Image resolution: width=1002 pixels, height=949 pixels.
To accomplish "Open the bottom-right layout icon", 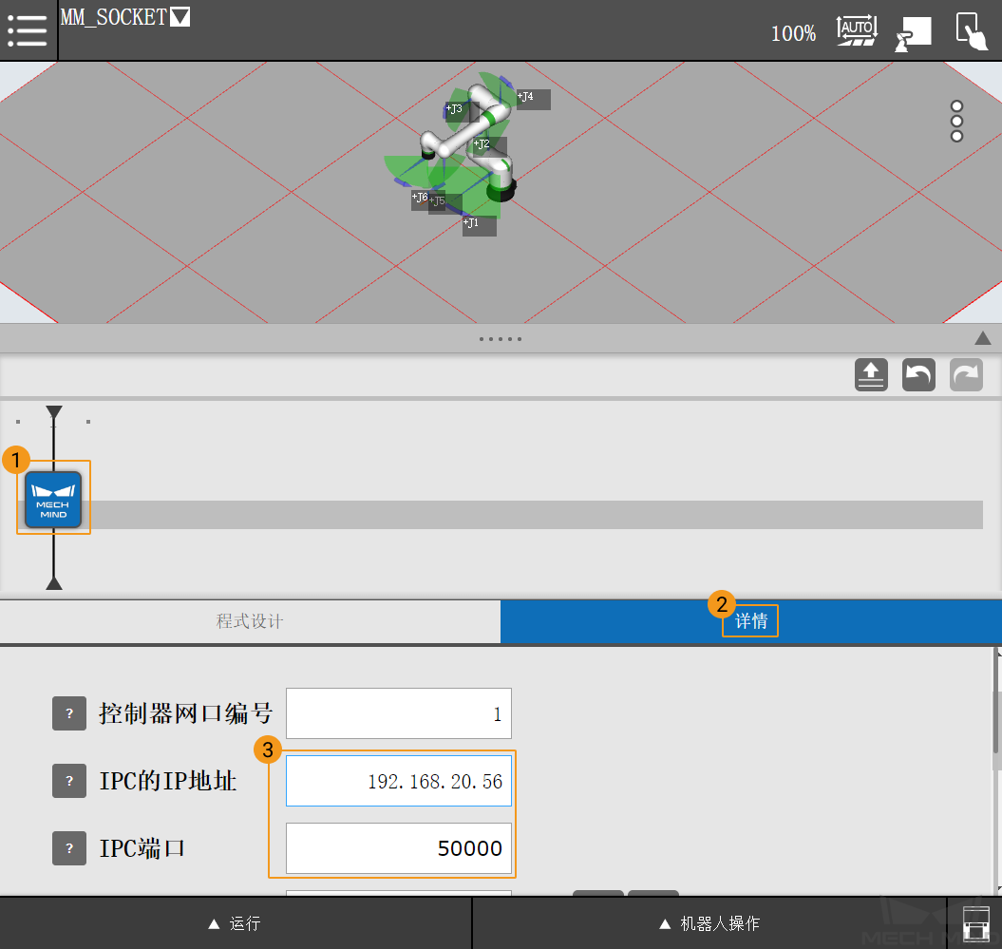I will pyautogui.click(x=975, y=923).
